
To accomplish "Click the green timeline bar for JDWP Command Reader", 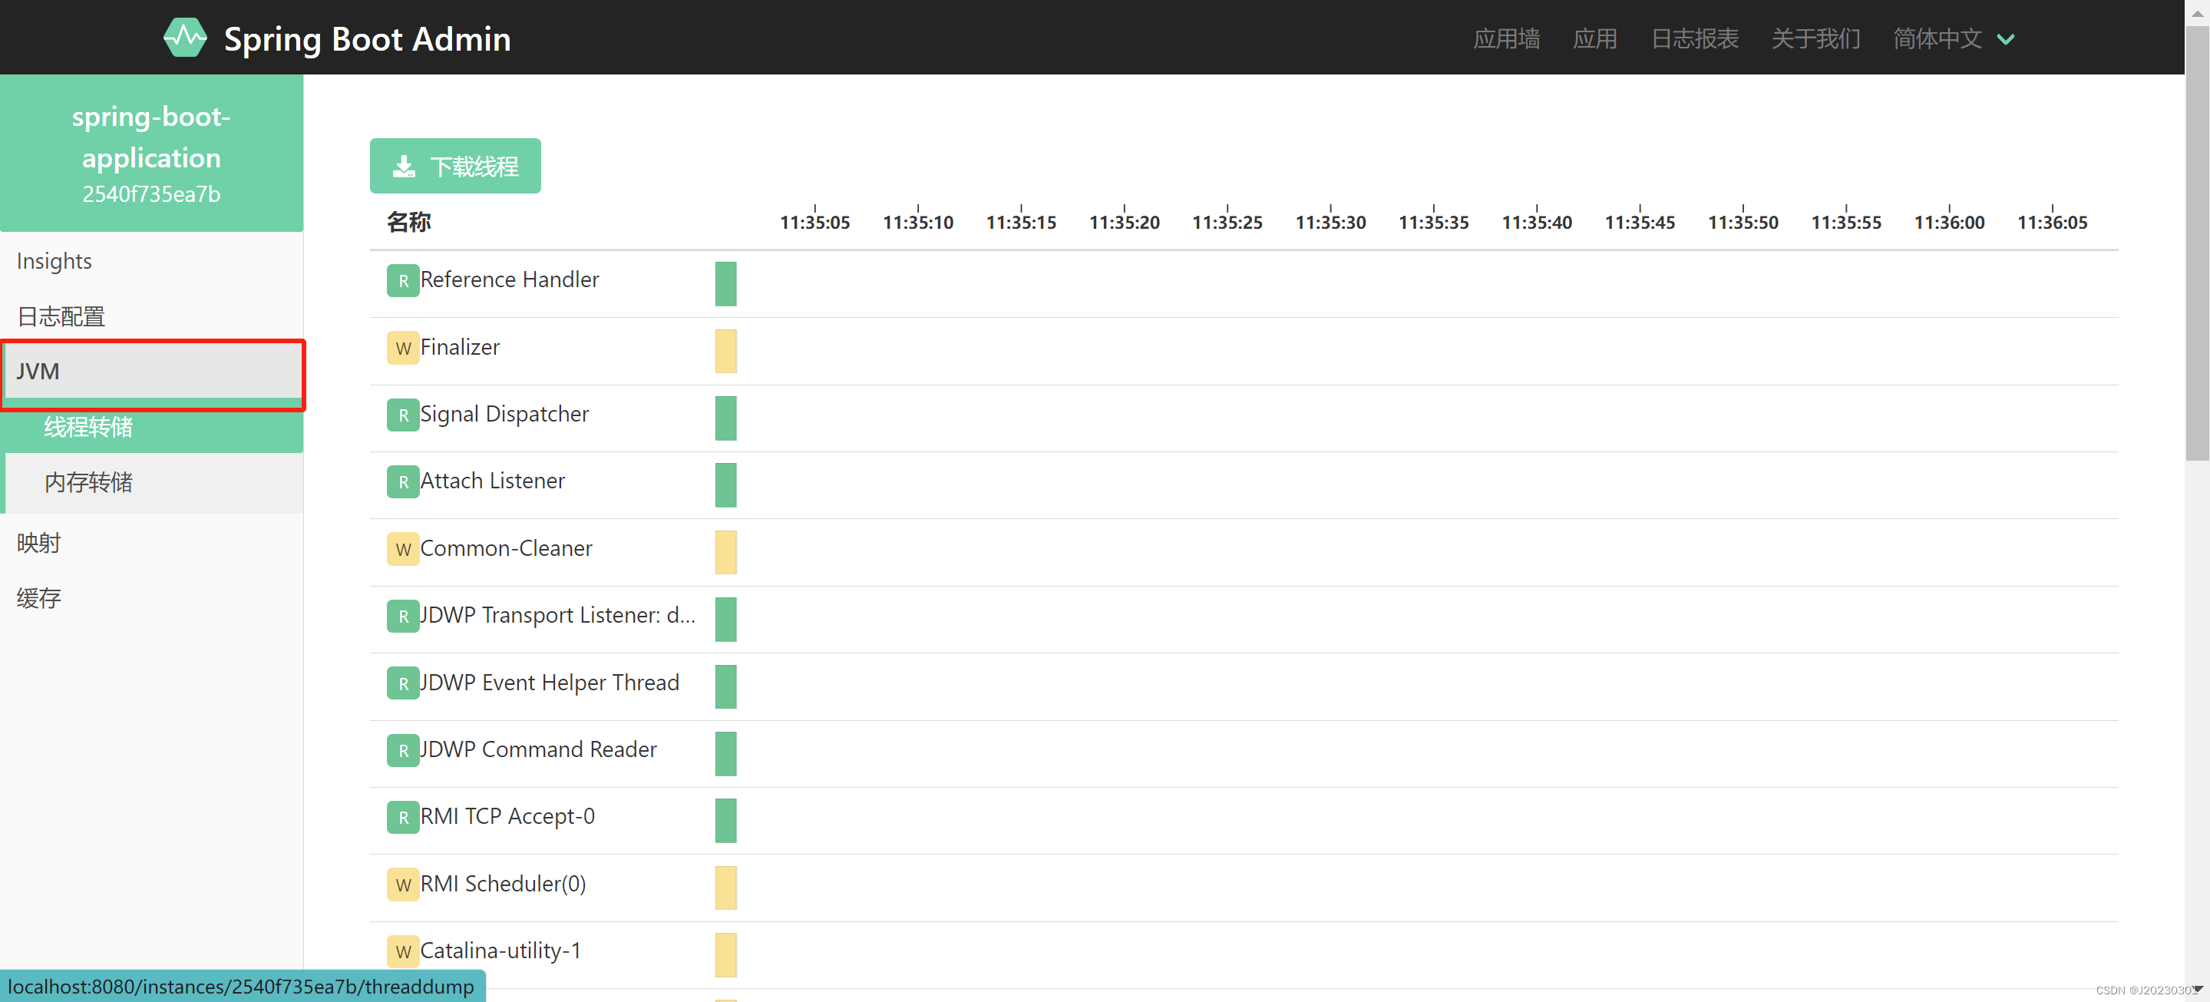I will 725,753.
